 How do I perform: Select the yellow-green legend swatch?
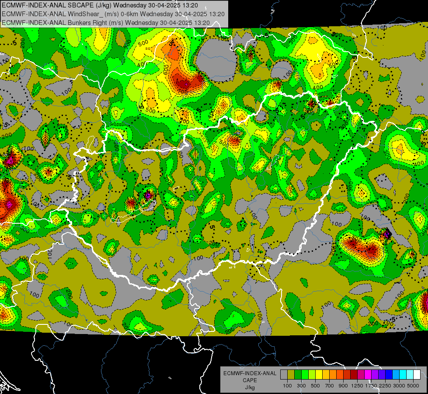[312, 374]
